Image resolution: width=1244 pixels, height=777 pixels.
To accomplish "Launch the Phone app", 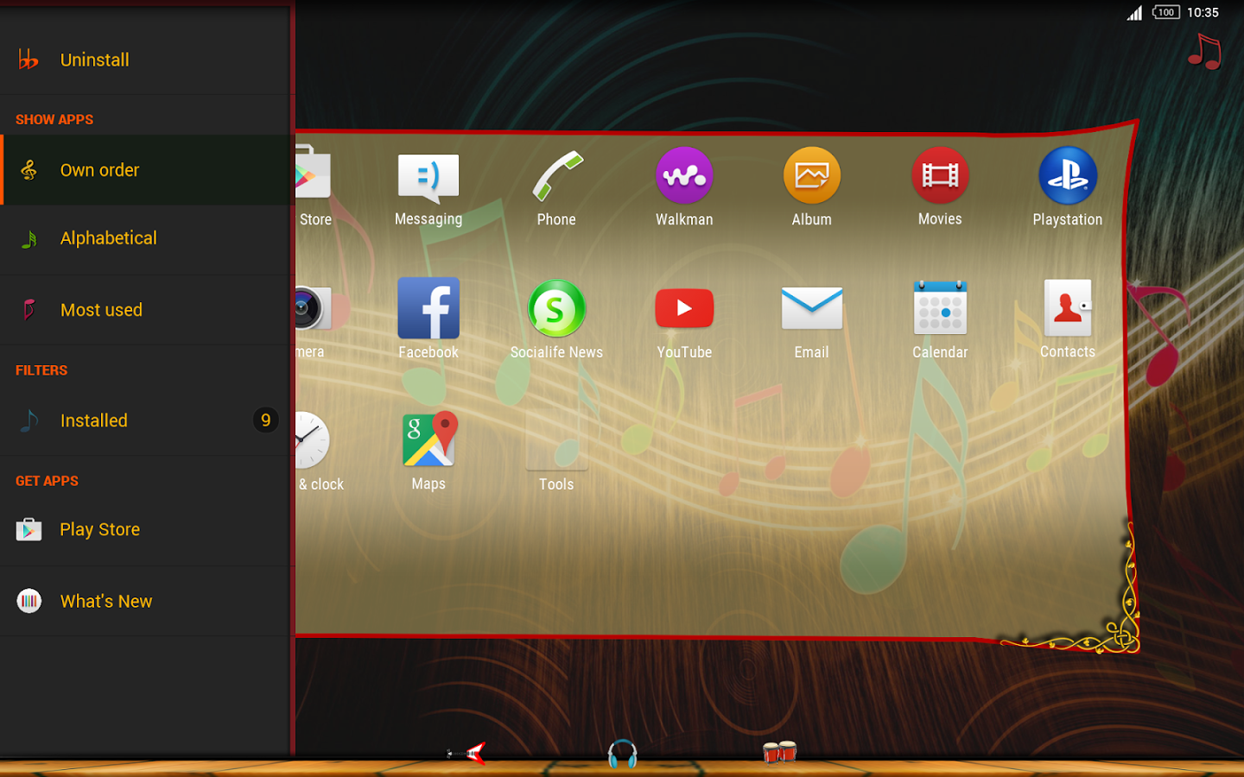I will [556, 186].
